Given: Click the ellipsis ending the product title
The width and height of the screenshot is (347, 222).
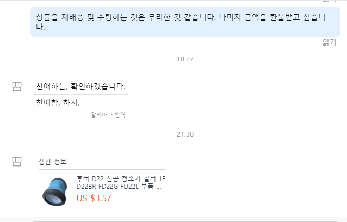Looking at the screenshot, I should 159,187.
